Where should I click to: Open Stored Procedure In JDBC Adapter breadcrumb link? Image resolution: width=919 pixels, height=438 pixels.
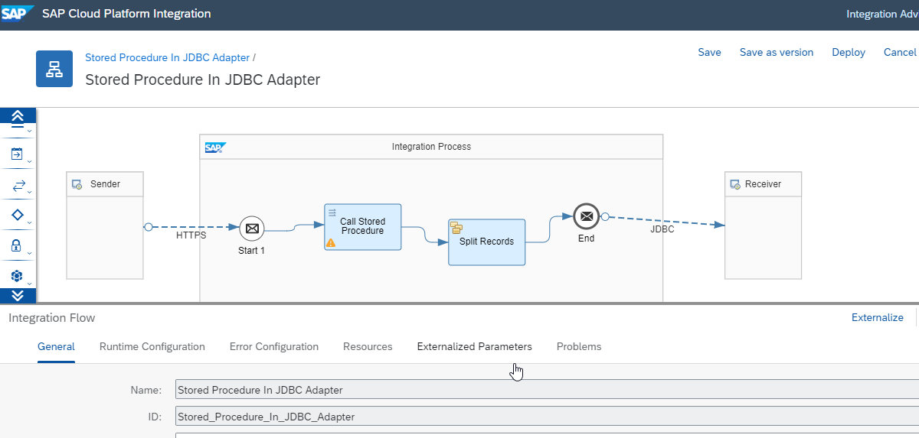pos(168,57)
